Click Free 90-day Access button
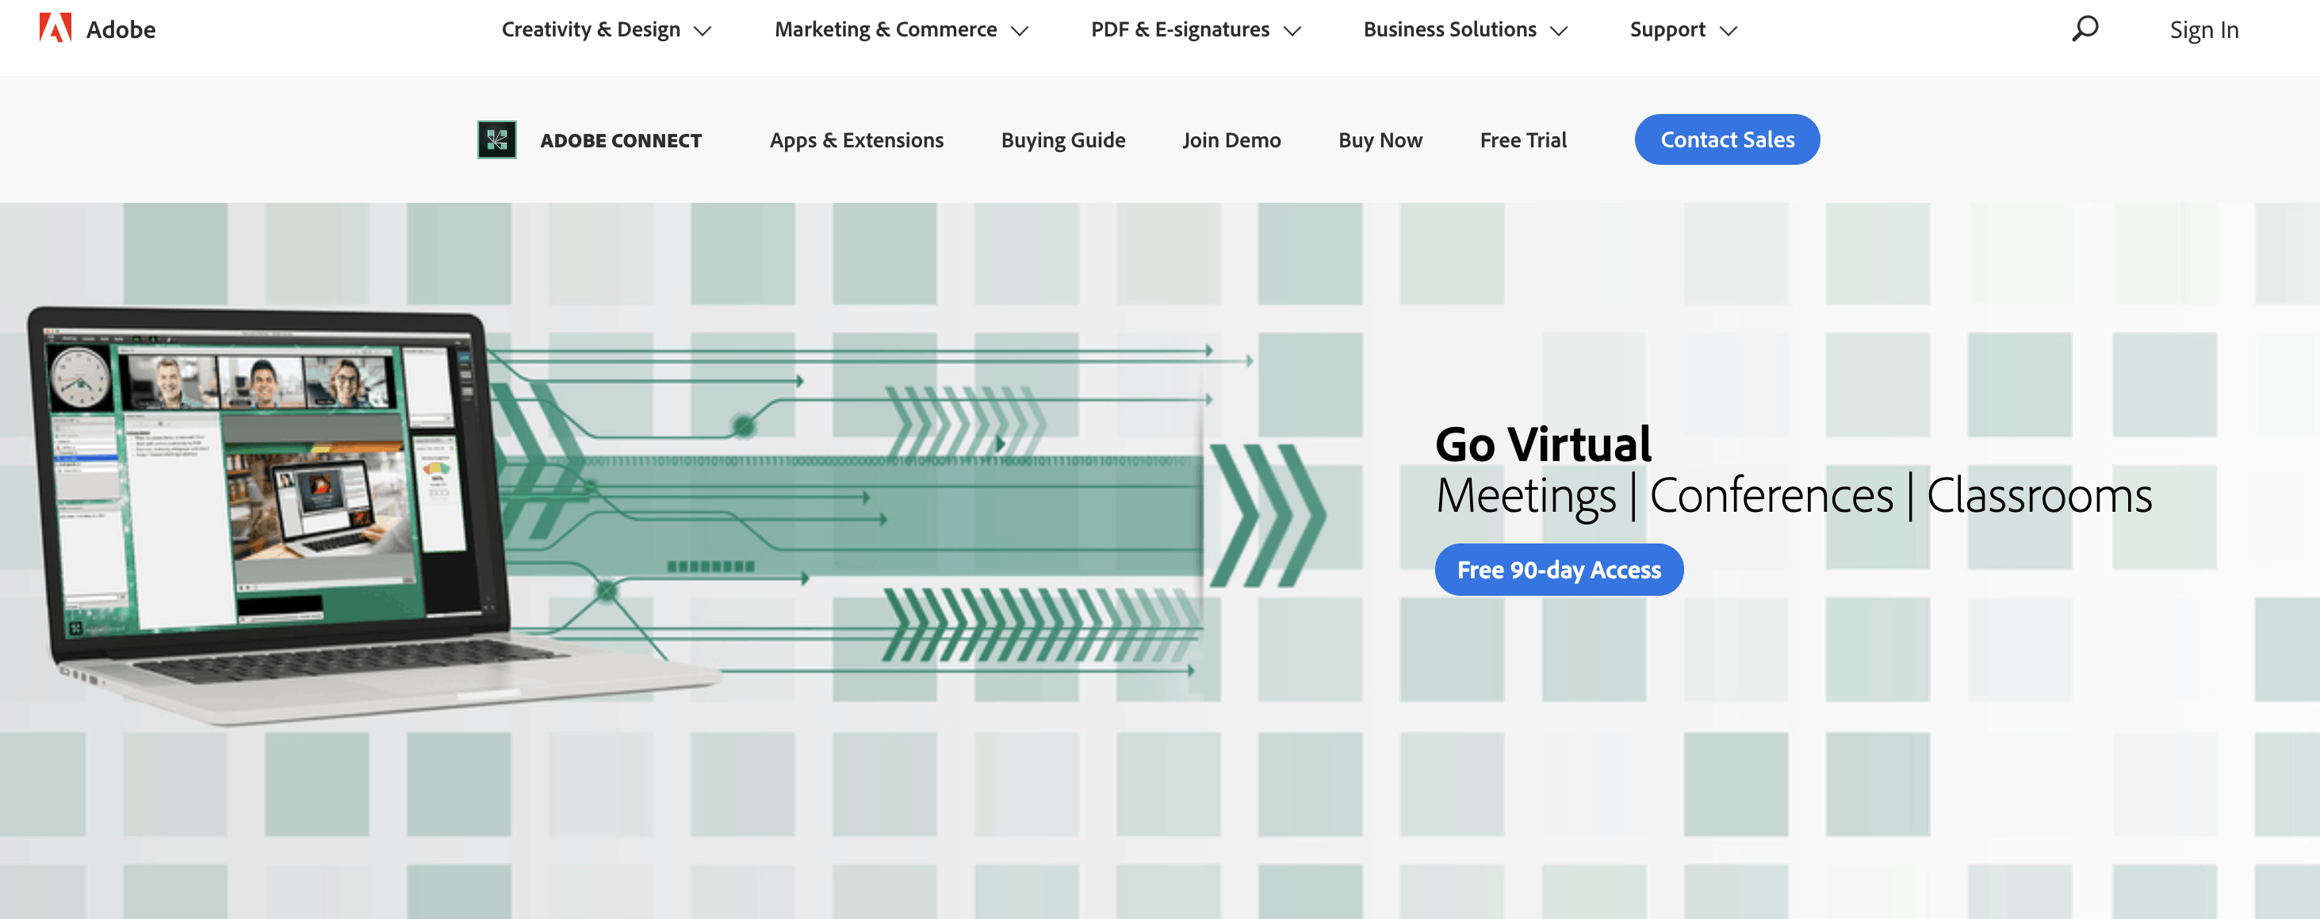This screenshot has width=2320, height=919. (1558, 570)
